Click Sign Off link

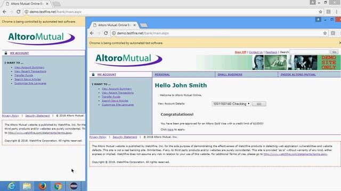click(240, 52)
